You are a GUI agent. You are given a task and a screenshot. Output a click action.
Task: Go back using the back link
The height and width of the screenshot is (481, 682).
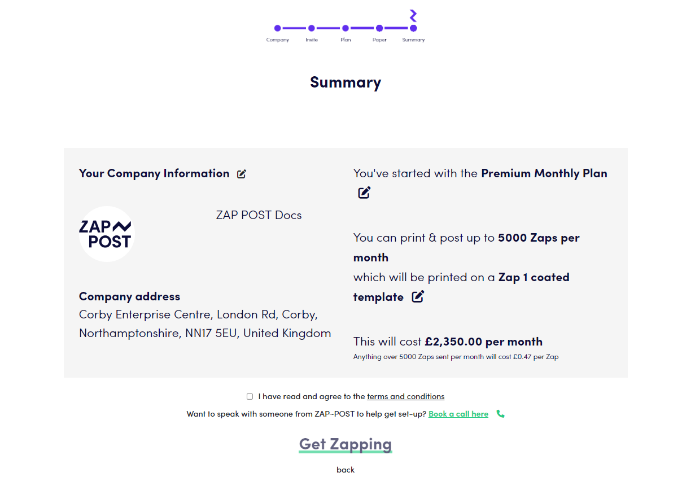click(x=346, y=470)
